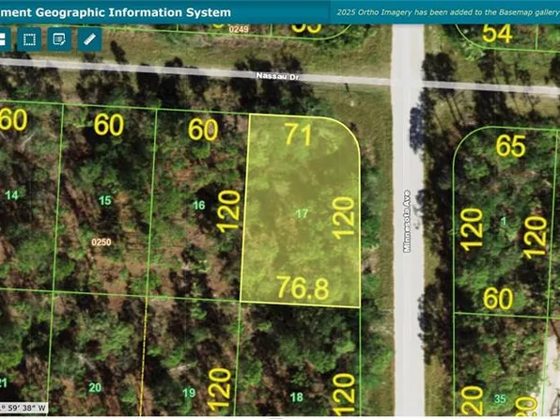Click the Geographic Information System header title

pos(116,12)
